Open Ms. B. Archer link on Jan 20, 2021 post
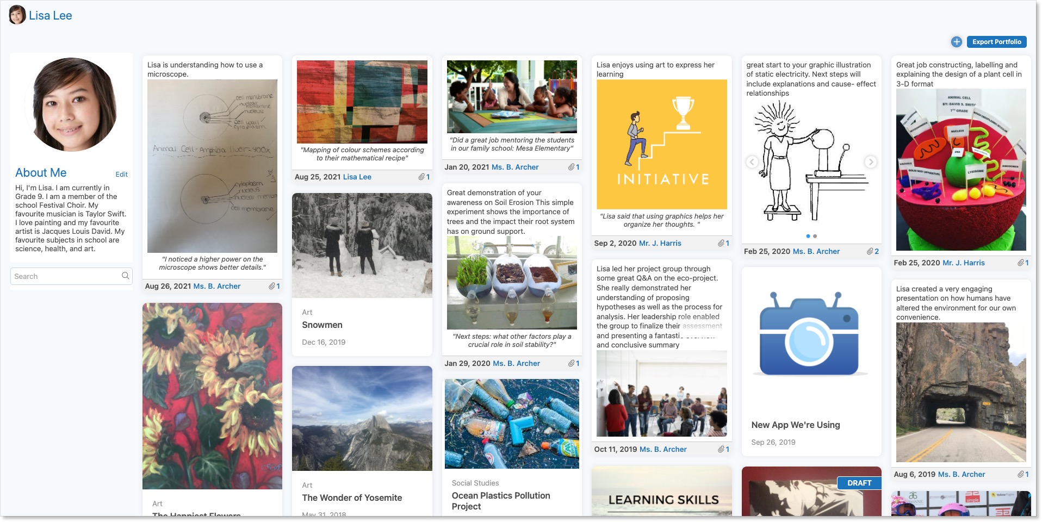The height and width of the screenshot is (522, 1042). [x=515, y=167]
